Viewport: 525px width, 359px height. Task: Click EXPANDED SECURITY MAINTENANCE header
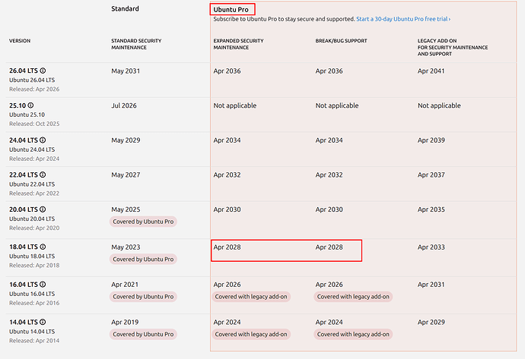pyautogui.click(x=238, y=44)
